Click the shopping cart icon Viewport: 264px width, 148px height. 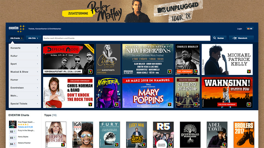pos(235,38)
